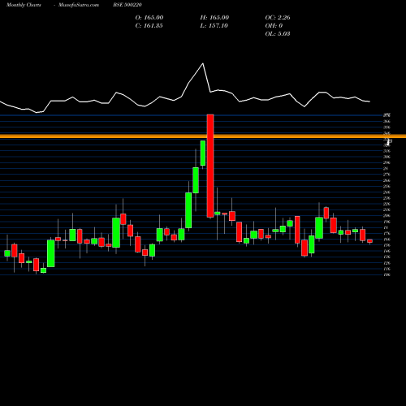The width and height of the screenshot is (406, 406).
Task: Click the 266 price axis label
Action: click(387, 180)
